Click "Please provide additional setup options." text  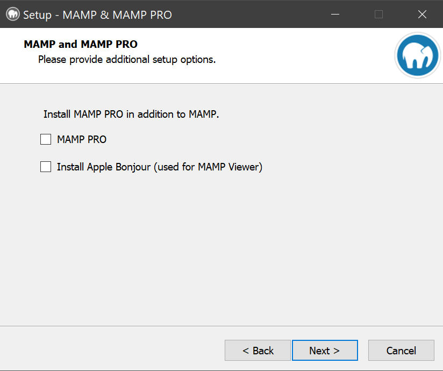127,59
